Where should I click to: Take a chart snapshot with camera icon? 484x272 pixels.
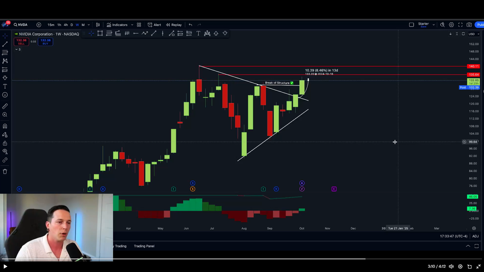click(x=469, y=25)
